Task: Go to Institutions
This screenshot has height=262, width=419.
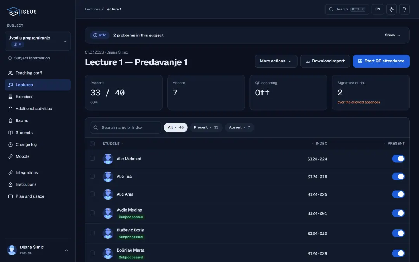Action: point(38,184)
